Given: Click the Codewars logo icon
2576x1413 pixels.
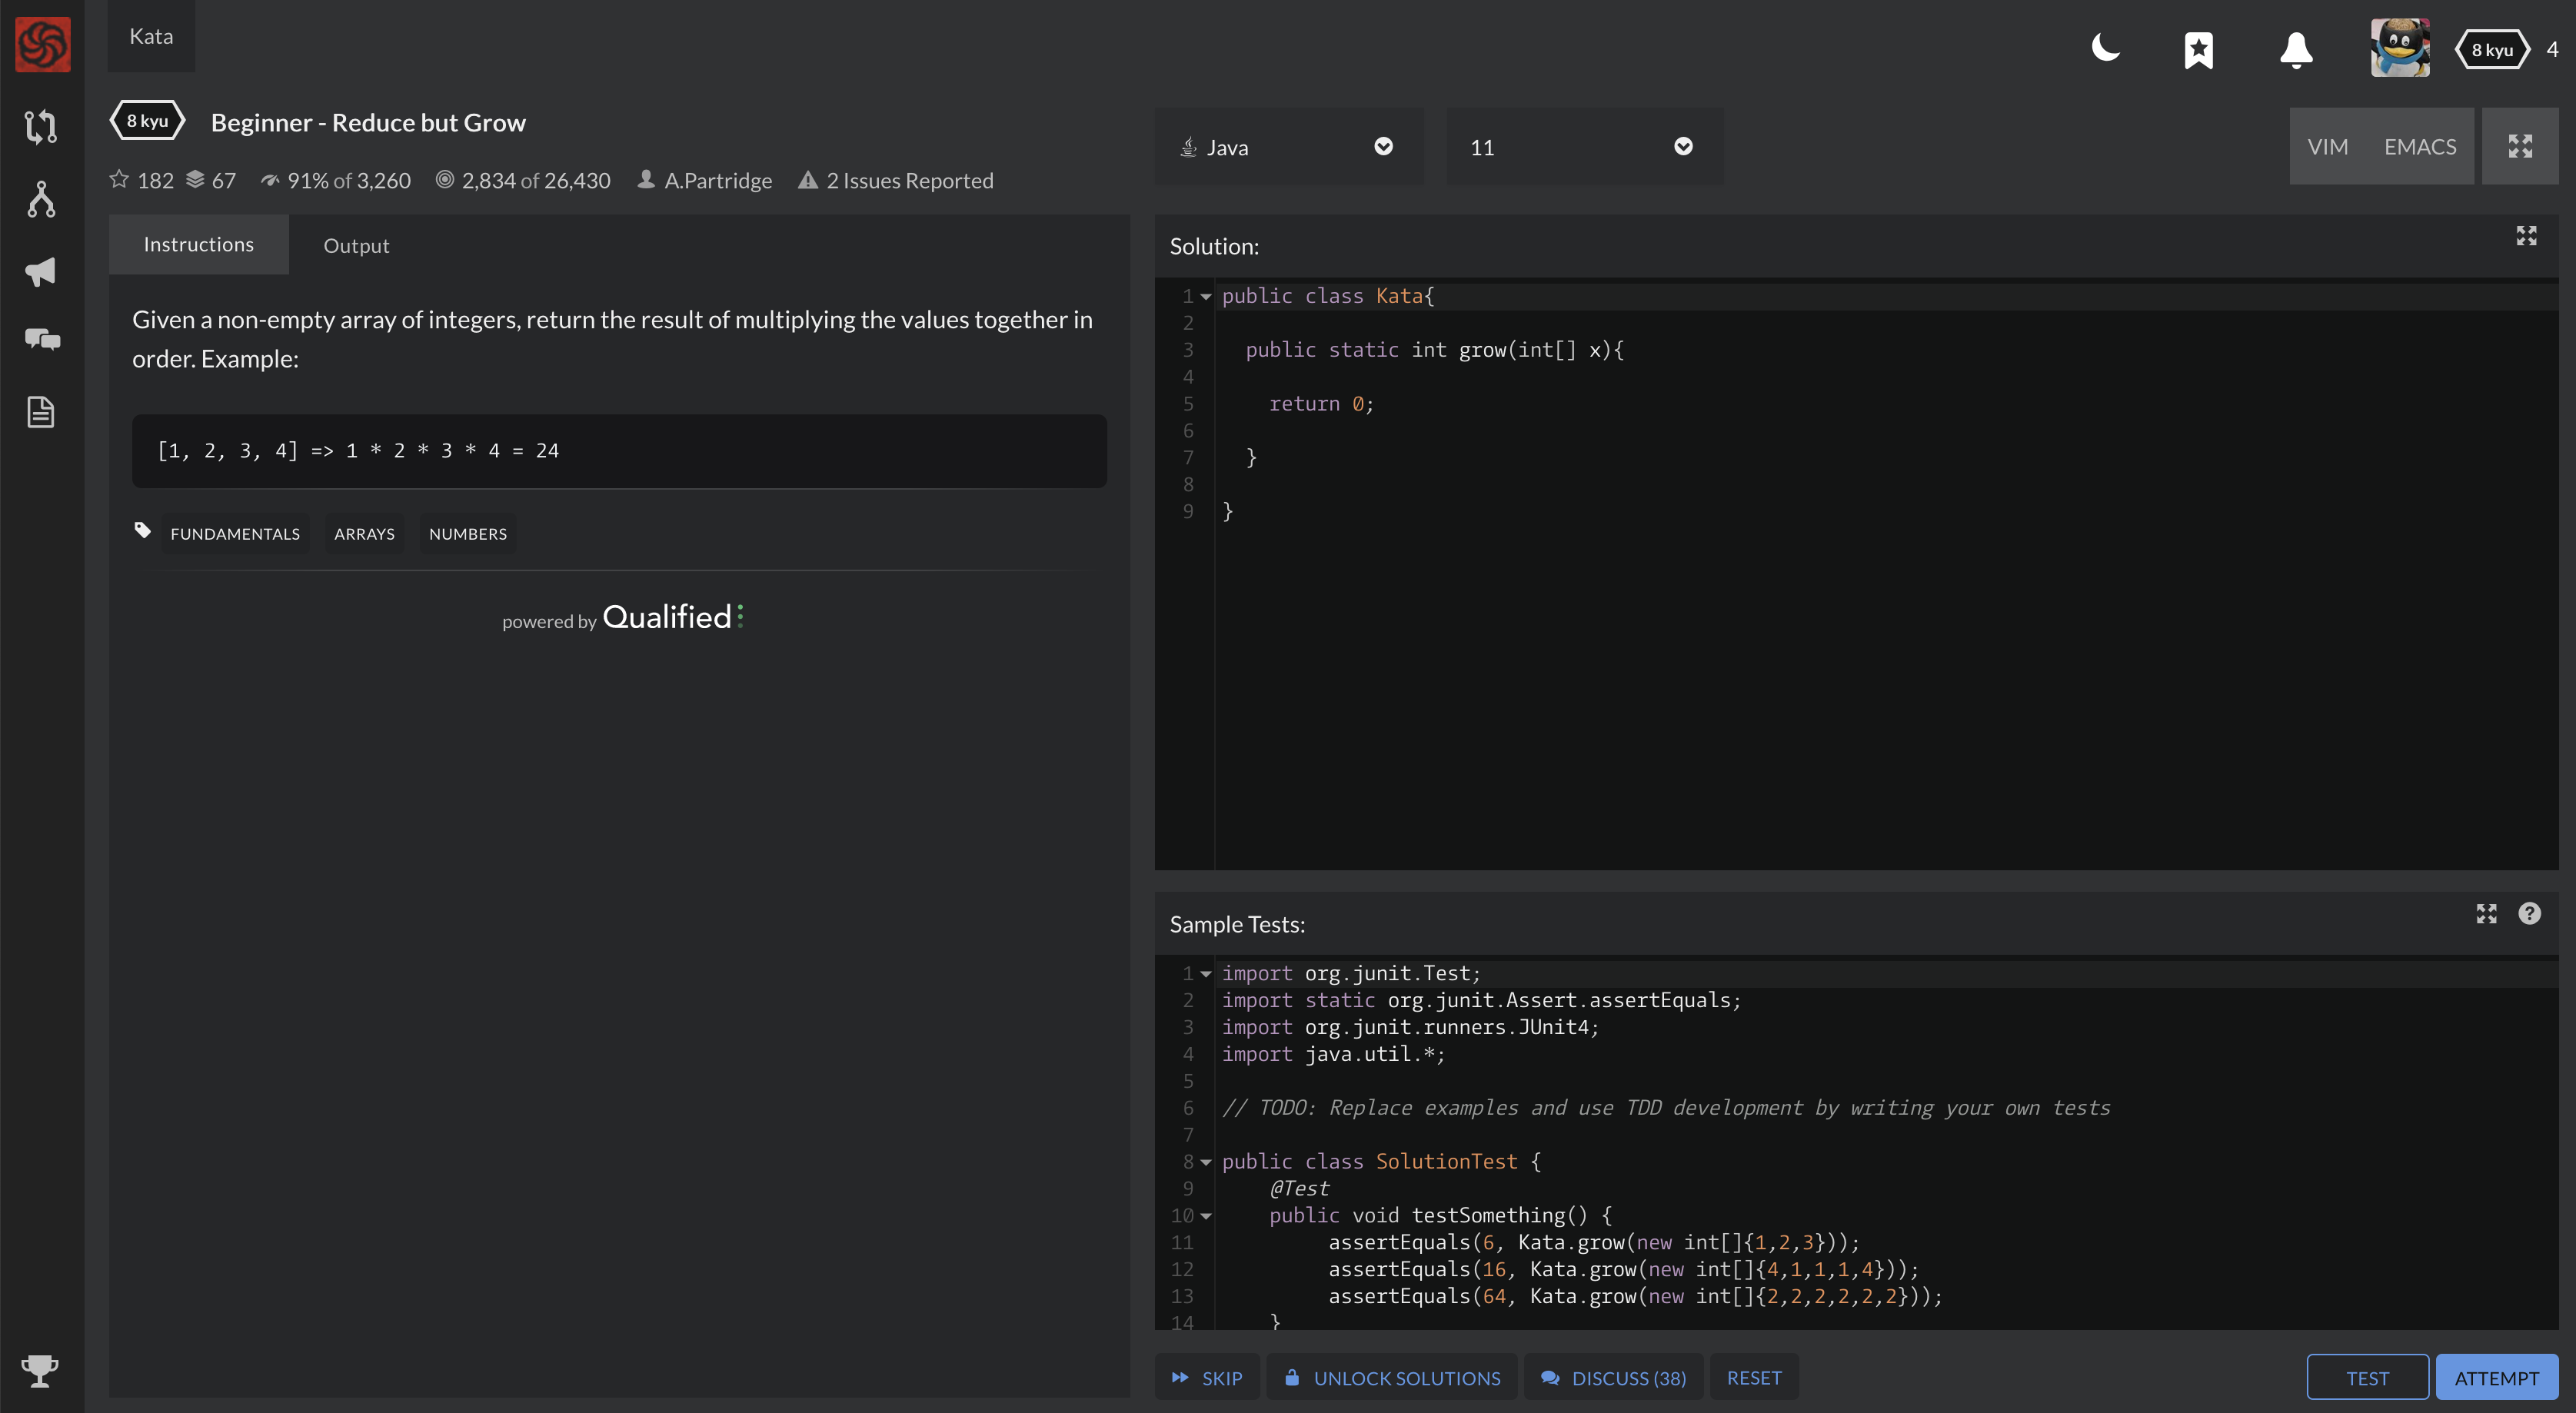Looking at the screenshot, I should [42, 44].
